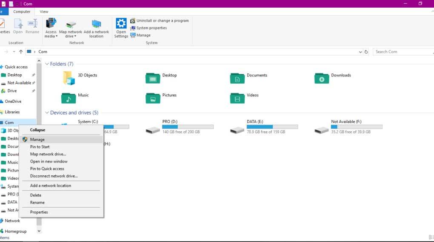Expand address bar history dropdown
The width and height of the screenshot is (434, 242).
coord(360,52)
